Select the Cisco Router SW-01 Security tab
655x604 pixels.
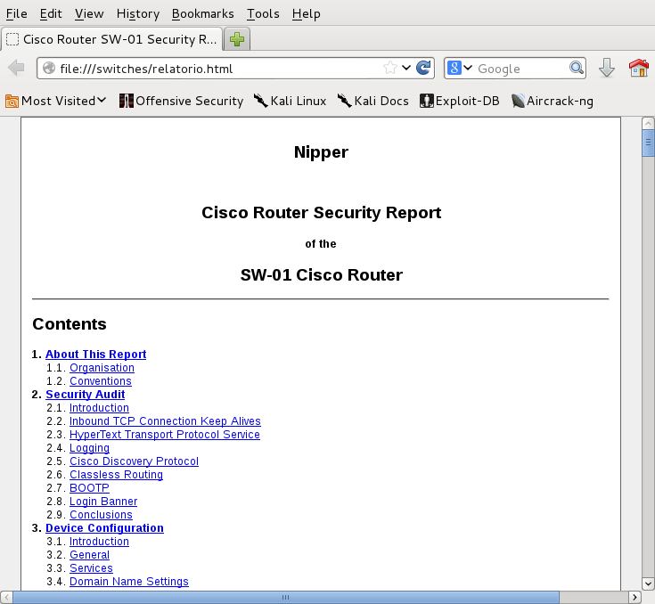[x=112, y=39]
